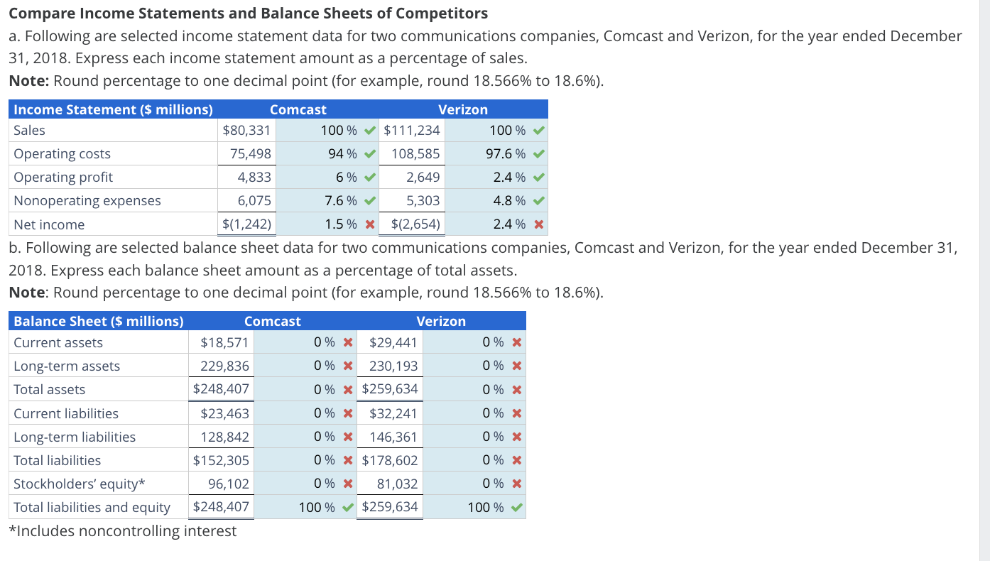Focus the Comcast Current liabilities percentage field
990x561 pixels.
click(x=305, y=413)
